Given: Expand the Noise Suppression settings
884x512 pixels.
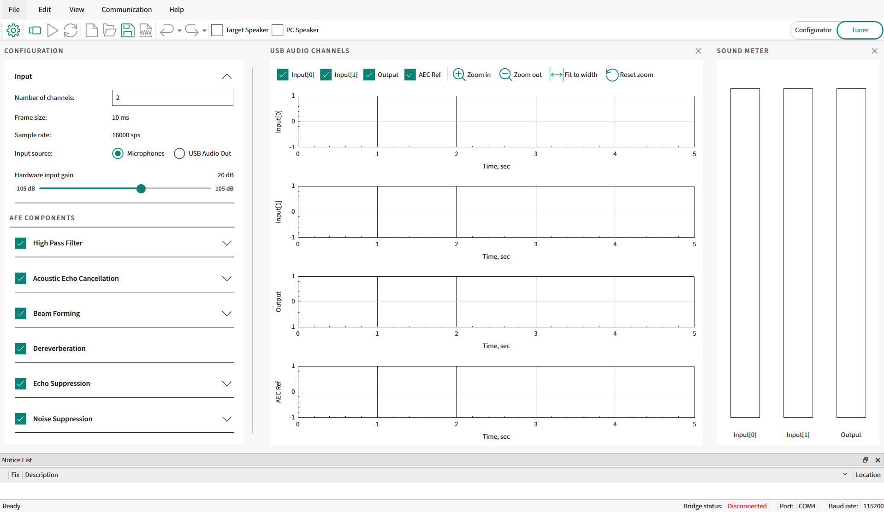Looking at the screenshot, I should tap(226, 419).
